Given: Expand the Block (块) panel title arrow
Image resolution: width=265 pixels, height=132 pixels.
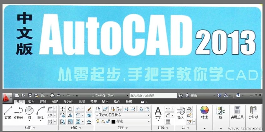Looking at the screenshot, I should (x=189, y=128).
